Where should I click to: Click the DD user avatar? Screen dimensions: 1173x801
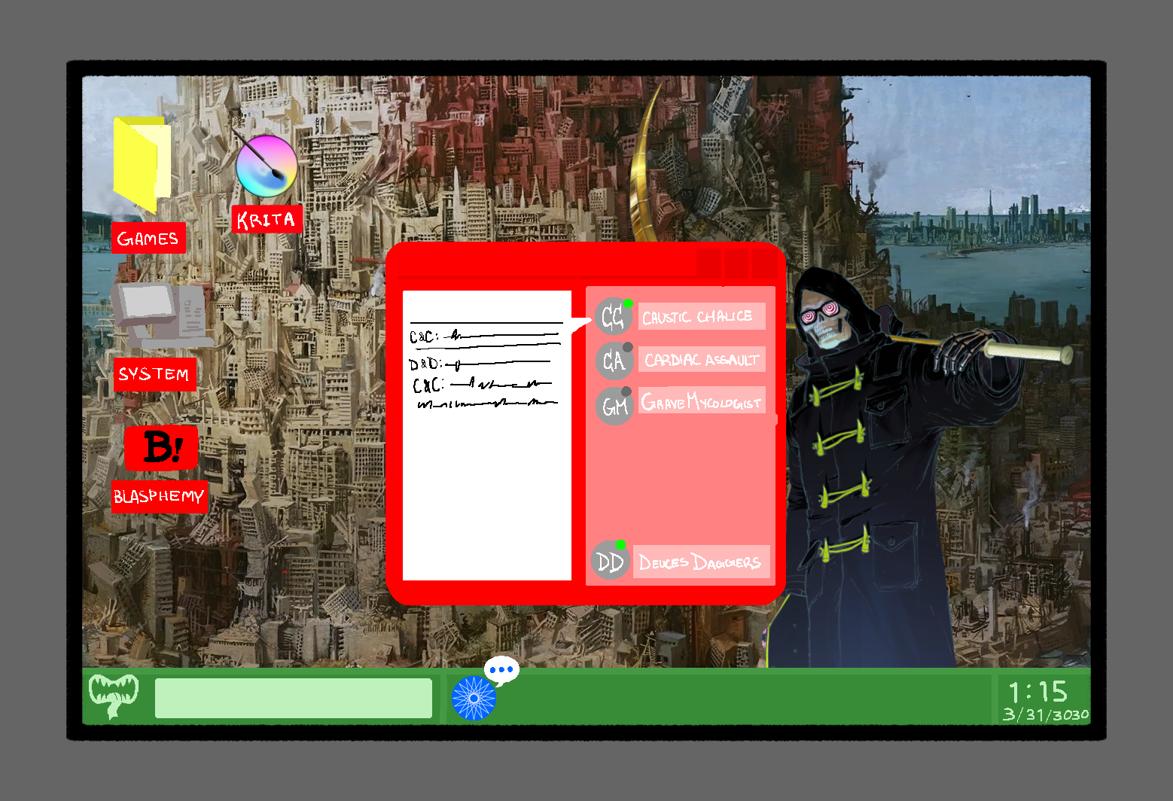(x=609, y=562)
